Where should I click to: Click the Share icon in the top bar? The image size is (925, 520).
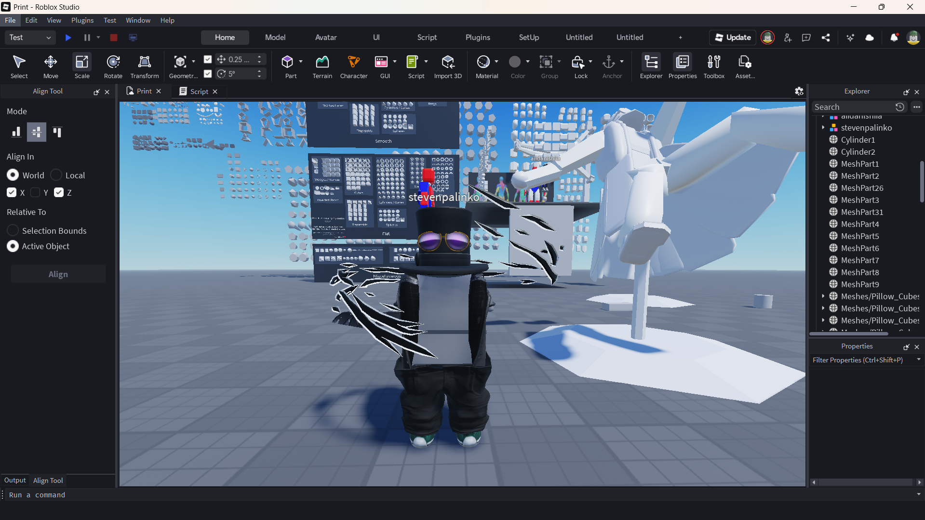click(826, 38)
